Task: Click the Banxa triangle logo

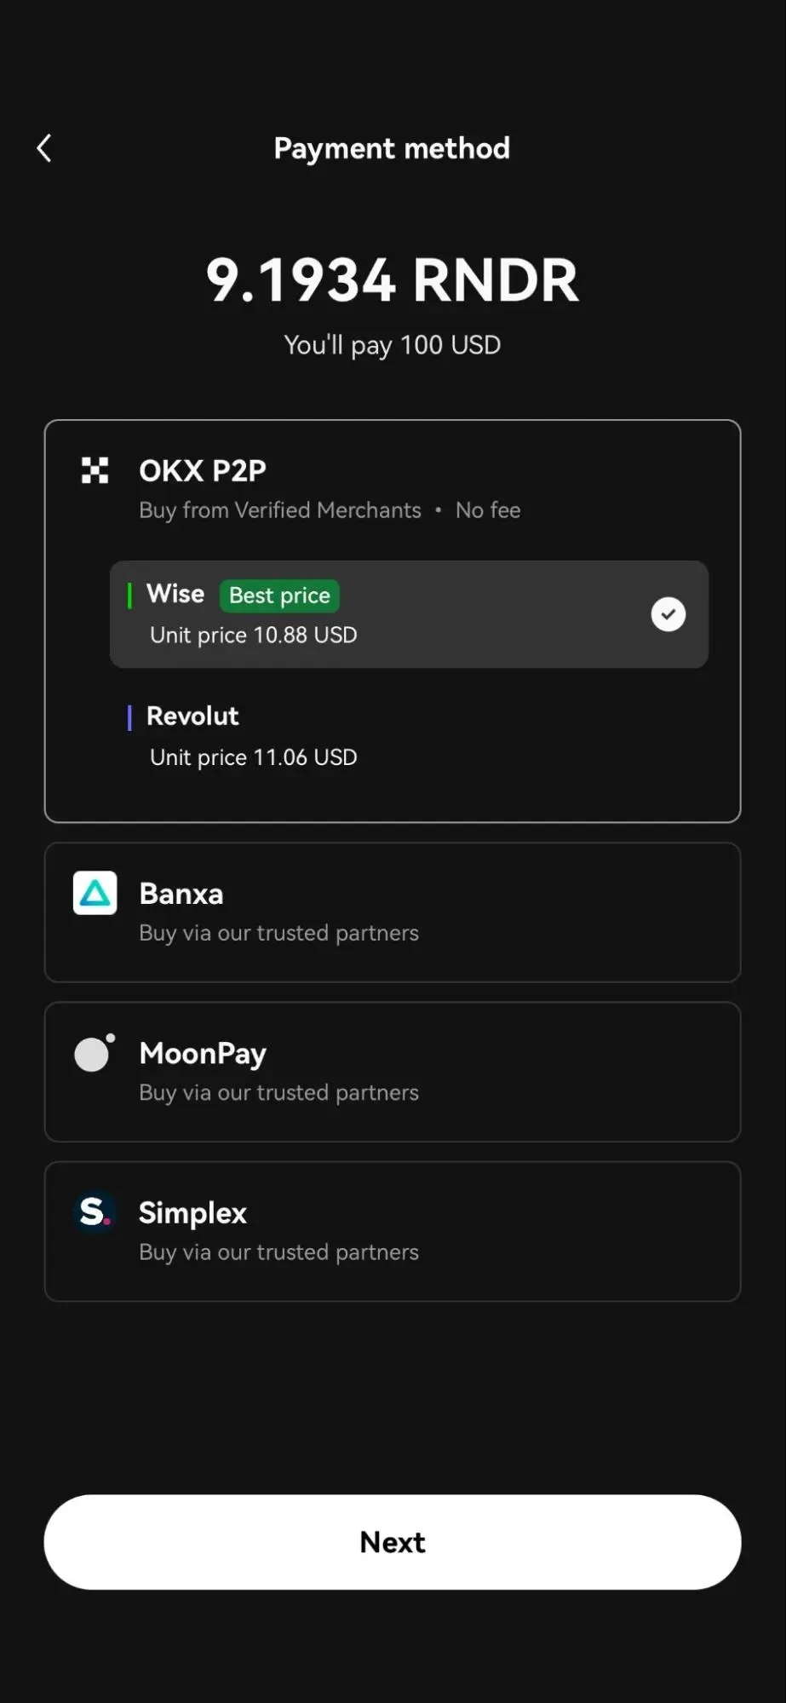Action: point(95,893)
